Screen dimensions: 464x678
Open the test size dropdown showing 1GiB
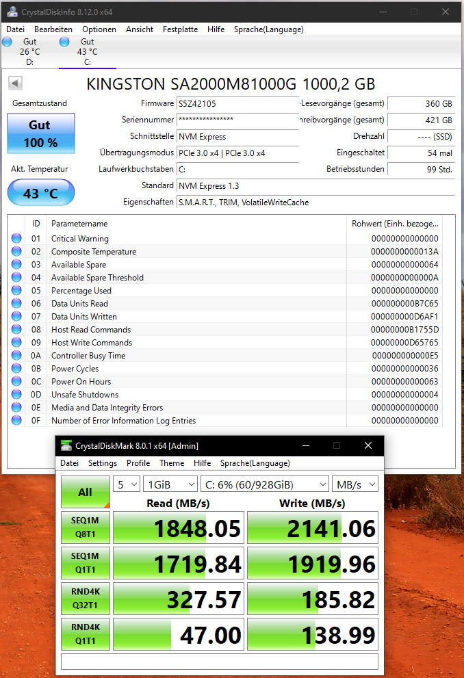[170, 484]
